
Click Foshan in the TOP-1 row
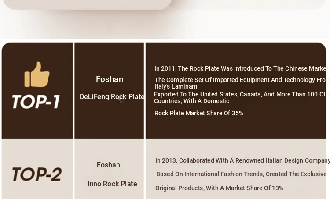110,79
